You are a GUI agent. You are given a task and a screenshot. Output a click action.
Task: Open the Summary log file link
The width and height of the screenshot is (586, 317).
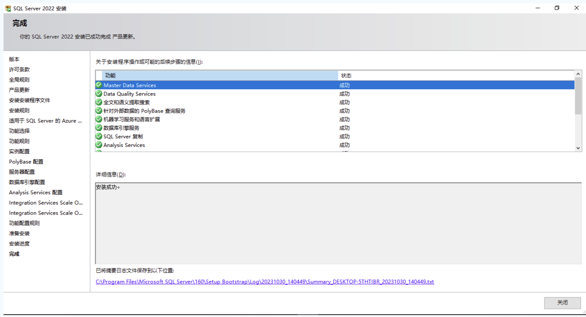click(x=265, y=282)
